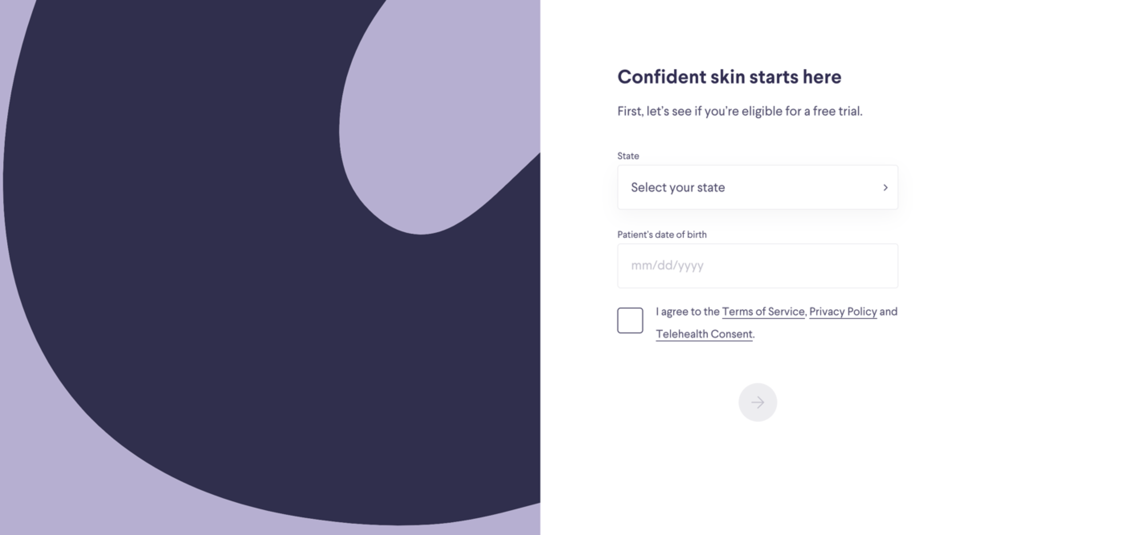Click the State field label

pos(628,156)
